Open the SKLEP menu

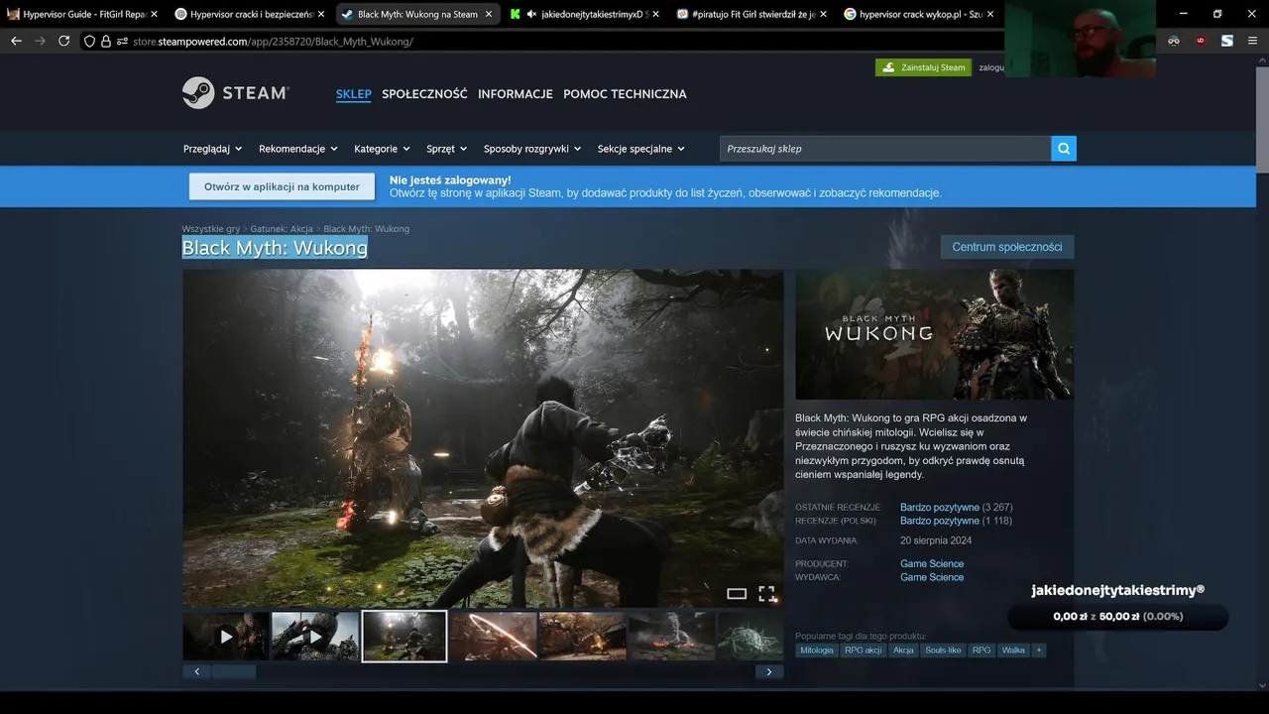pos(353,94)
